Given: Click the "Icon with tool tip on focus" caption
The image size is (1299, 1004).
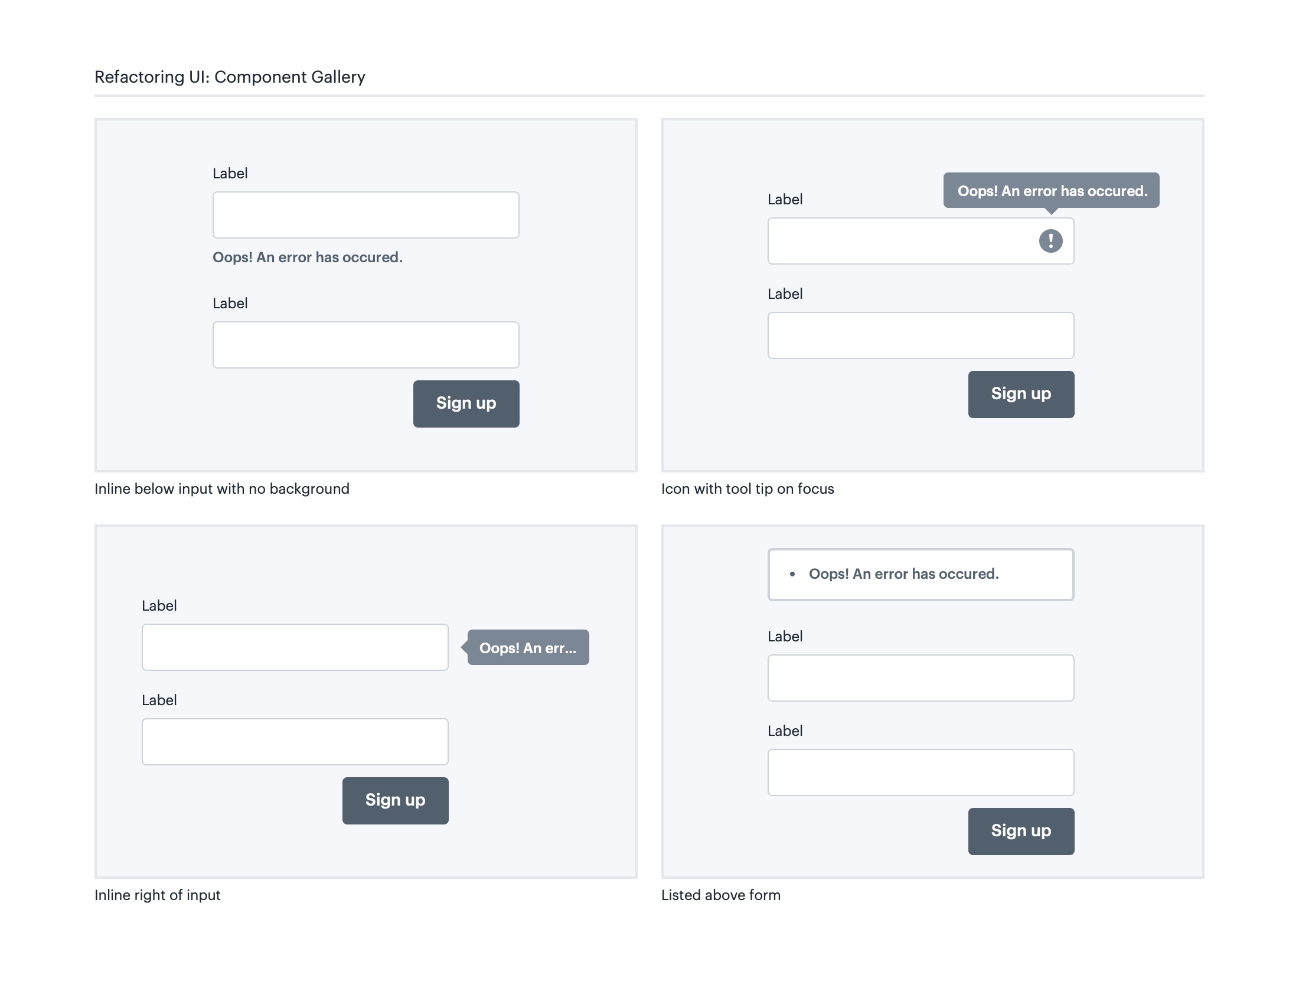Looking at the screenshot, I should (747, 488).
